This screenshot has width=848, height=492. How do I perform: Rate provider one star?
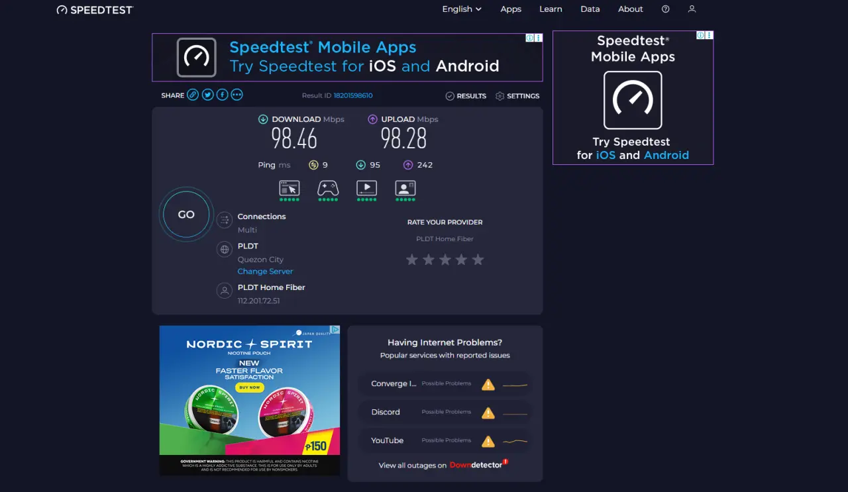412,260
